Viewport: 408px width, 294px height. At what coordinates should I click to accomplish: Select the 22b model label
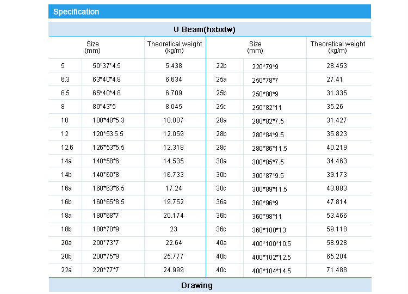click(x=221, y=66)
